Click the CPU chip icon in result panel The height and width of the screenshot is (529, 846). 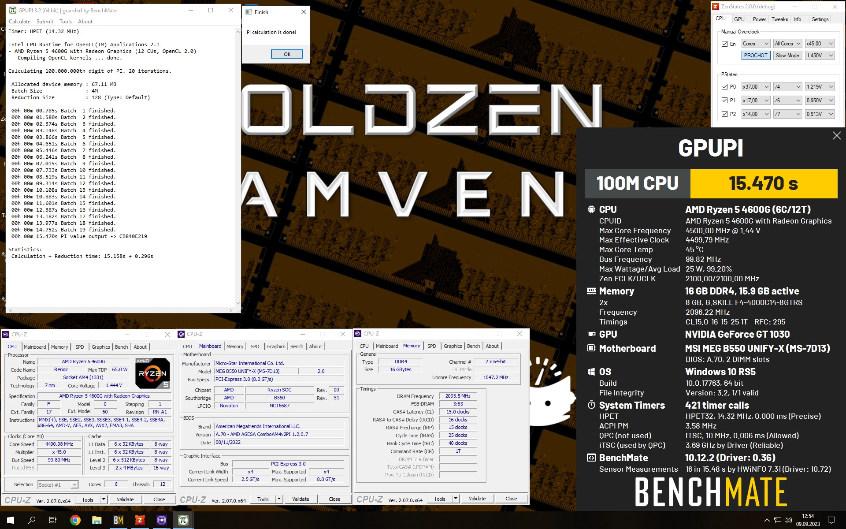coord(591,209)
